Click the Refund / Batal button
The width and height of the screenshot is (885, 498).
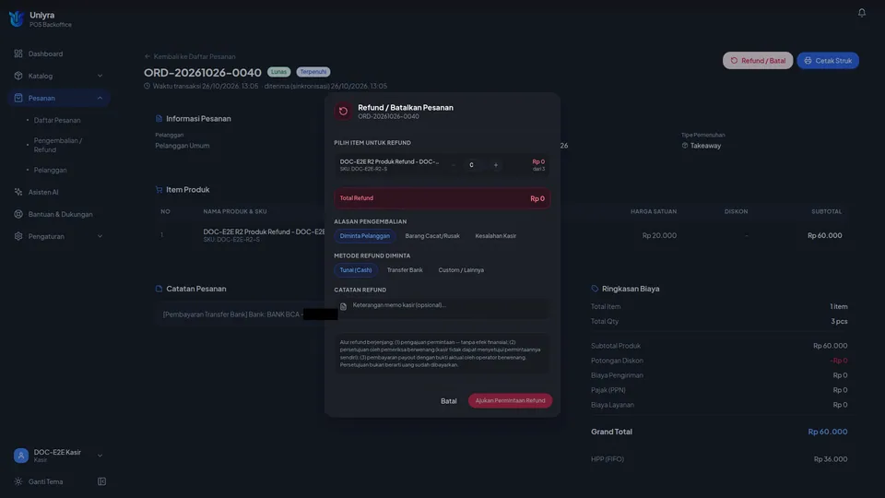click(758, 61)
